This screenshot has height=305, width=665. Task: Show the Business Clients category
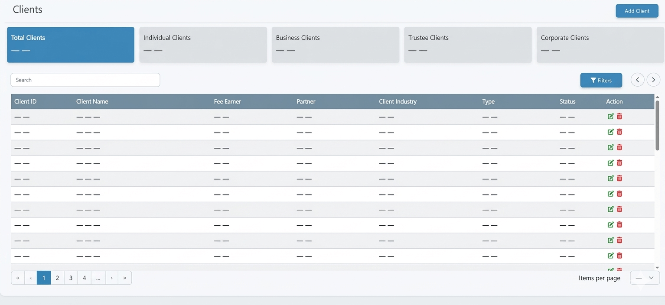(335, 45)
